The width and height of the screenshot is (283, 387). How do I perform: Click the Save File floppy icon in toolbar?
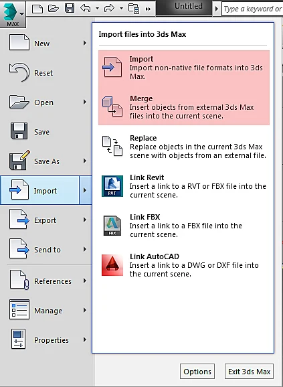point(70,9)
